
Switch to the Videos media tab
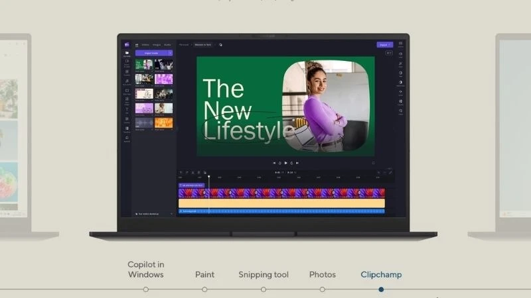(x=145, y=44)
